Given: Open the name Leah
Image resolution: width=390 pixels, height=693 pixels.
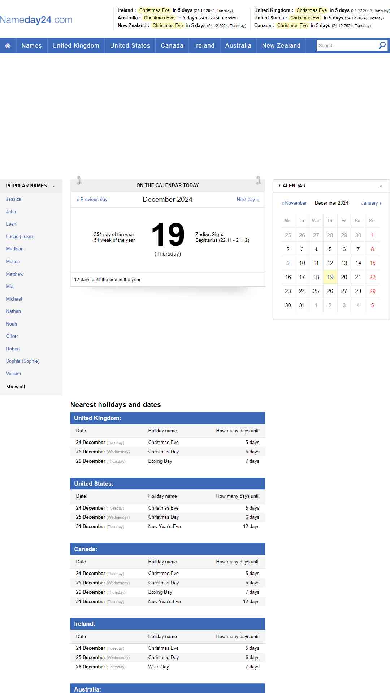Looking at the screenshot, I should pos(11,224).
